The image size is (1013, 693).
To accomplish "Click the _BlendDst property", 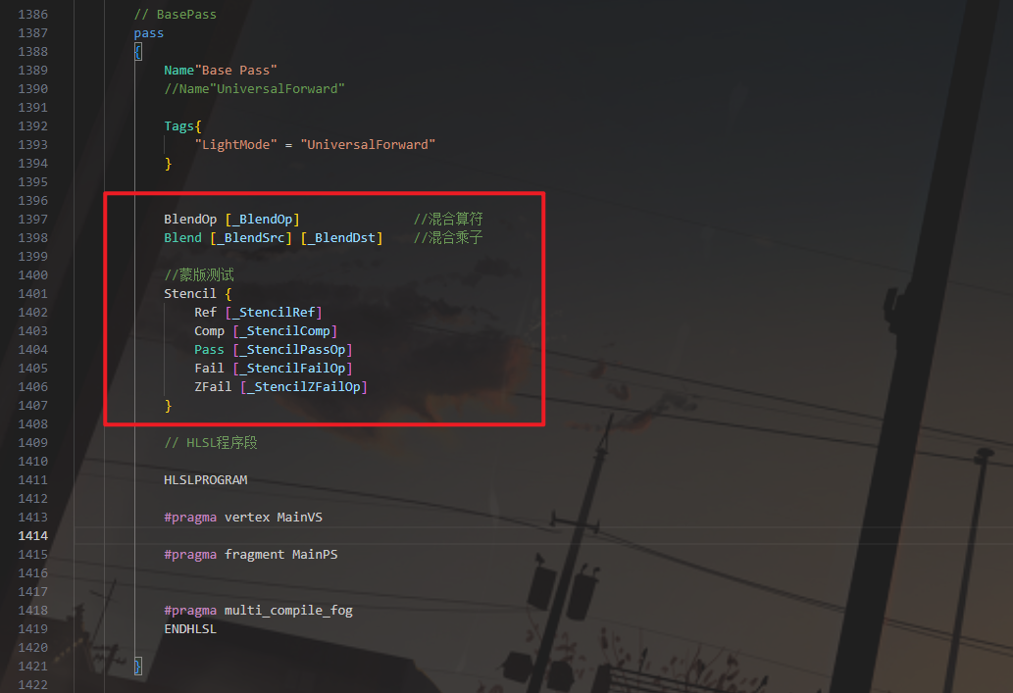I will coord(341,238).
